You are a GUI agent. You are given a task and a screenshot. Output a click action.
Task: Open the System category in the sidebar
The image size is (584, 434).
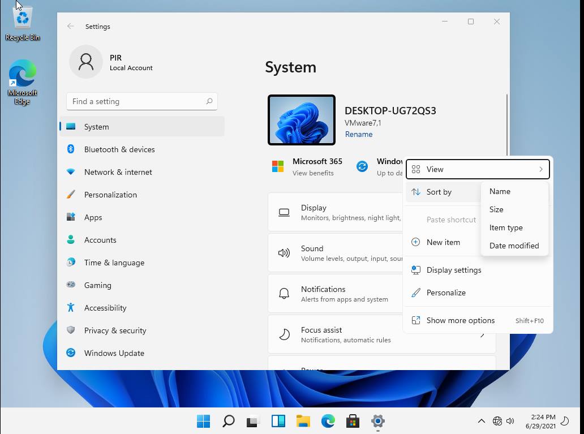coord(142,127)
